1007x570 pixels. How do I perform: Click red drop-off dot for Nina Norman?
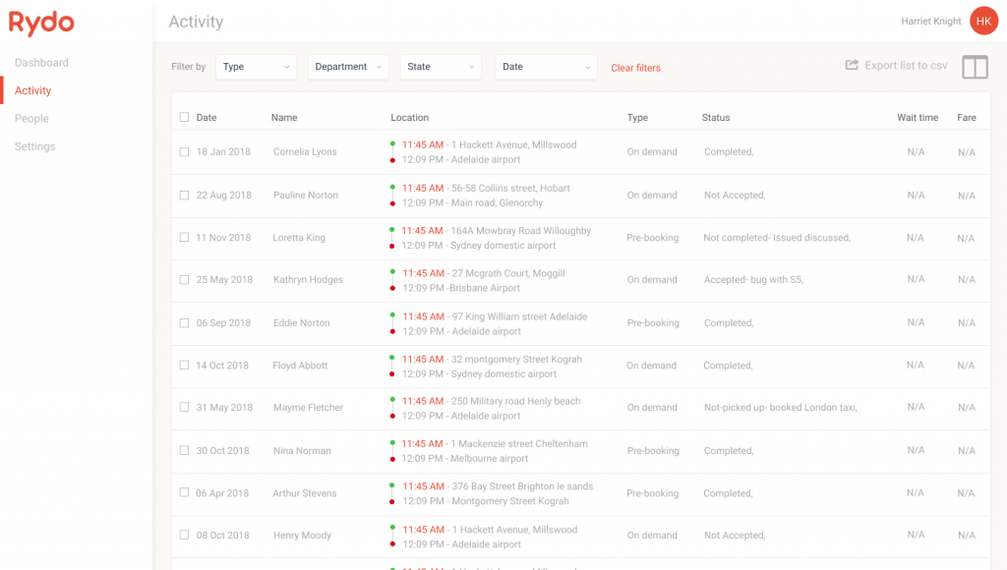pyautogui.click(x=392, y=459)
